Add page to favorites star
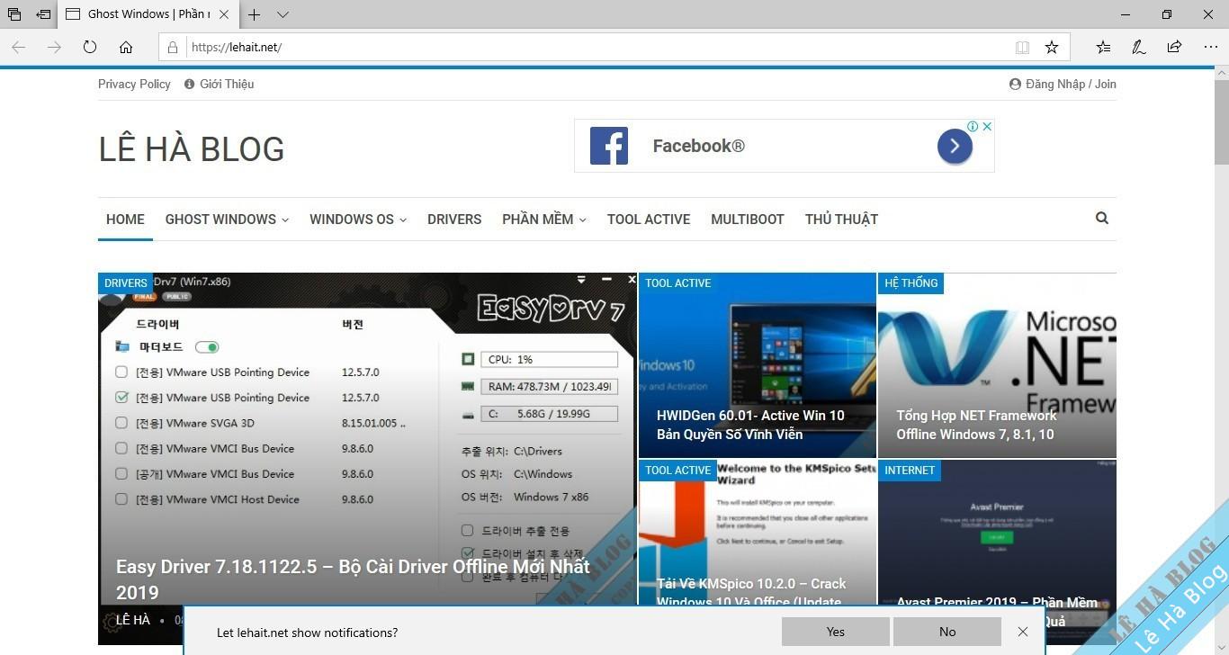 1051,47
